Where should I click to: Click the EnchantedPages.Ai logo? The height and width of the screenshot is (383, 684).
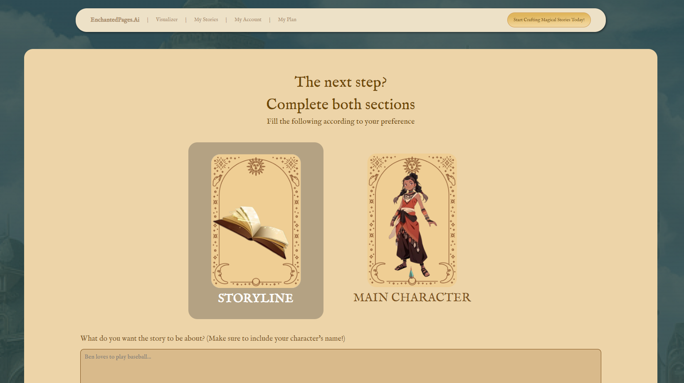pos(115,20)
